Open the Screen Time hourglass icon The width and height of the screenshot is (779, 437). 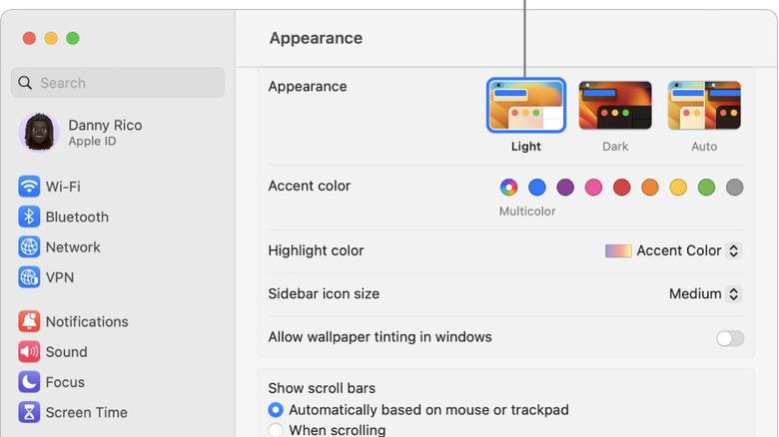click(x=29, y=412)
